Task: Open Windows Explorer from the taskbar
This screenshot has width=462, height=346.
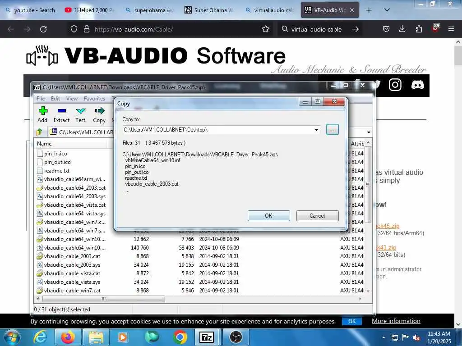Action: coord(96,337)
